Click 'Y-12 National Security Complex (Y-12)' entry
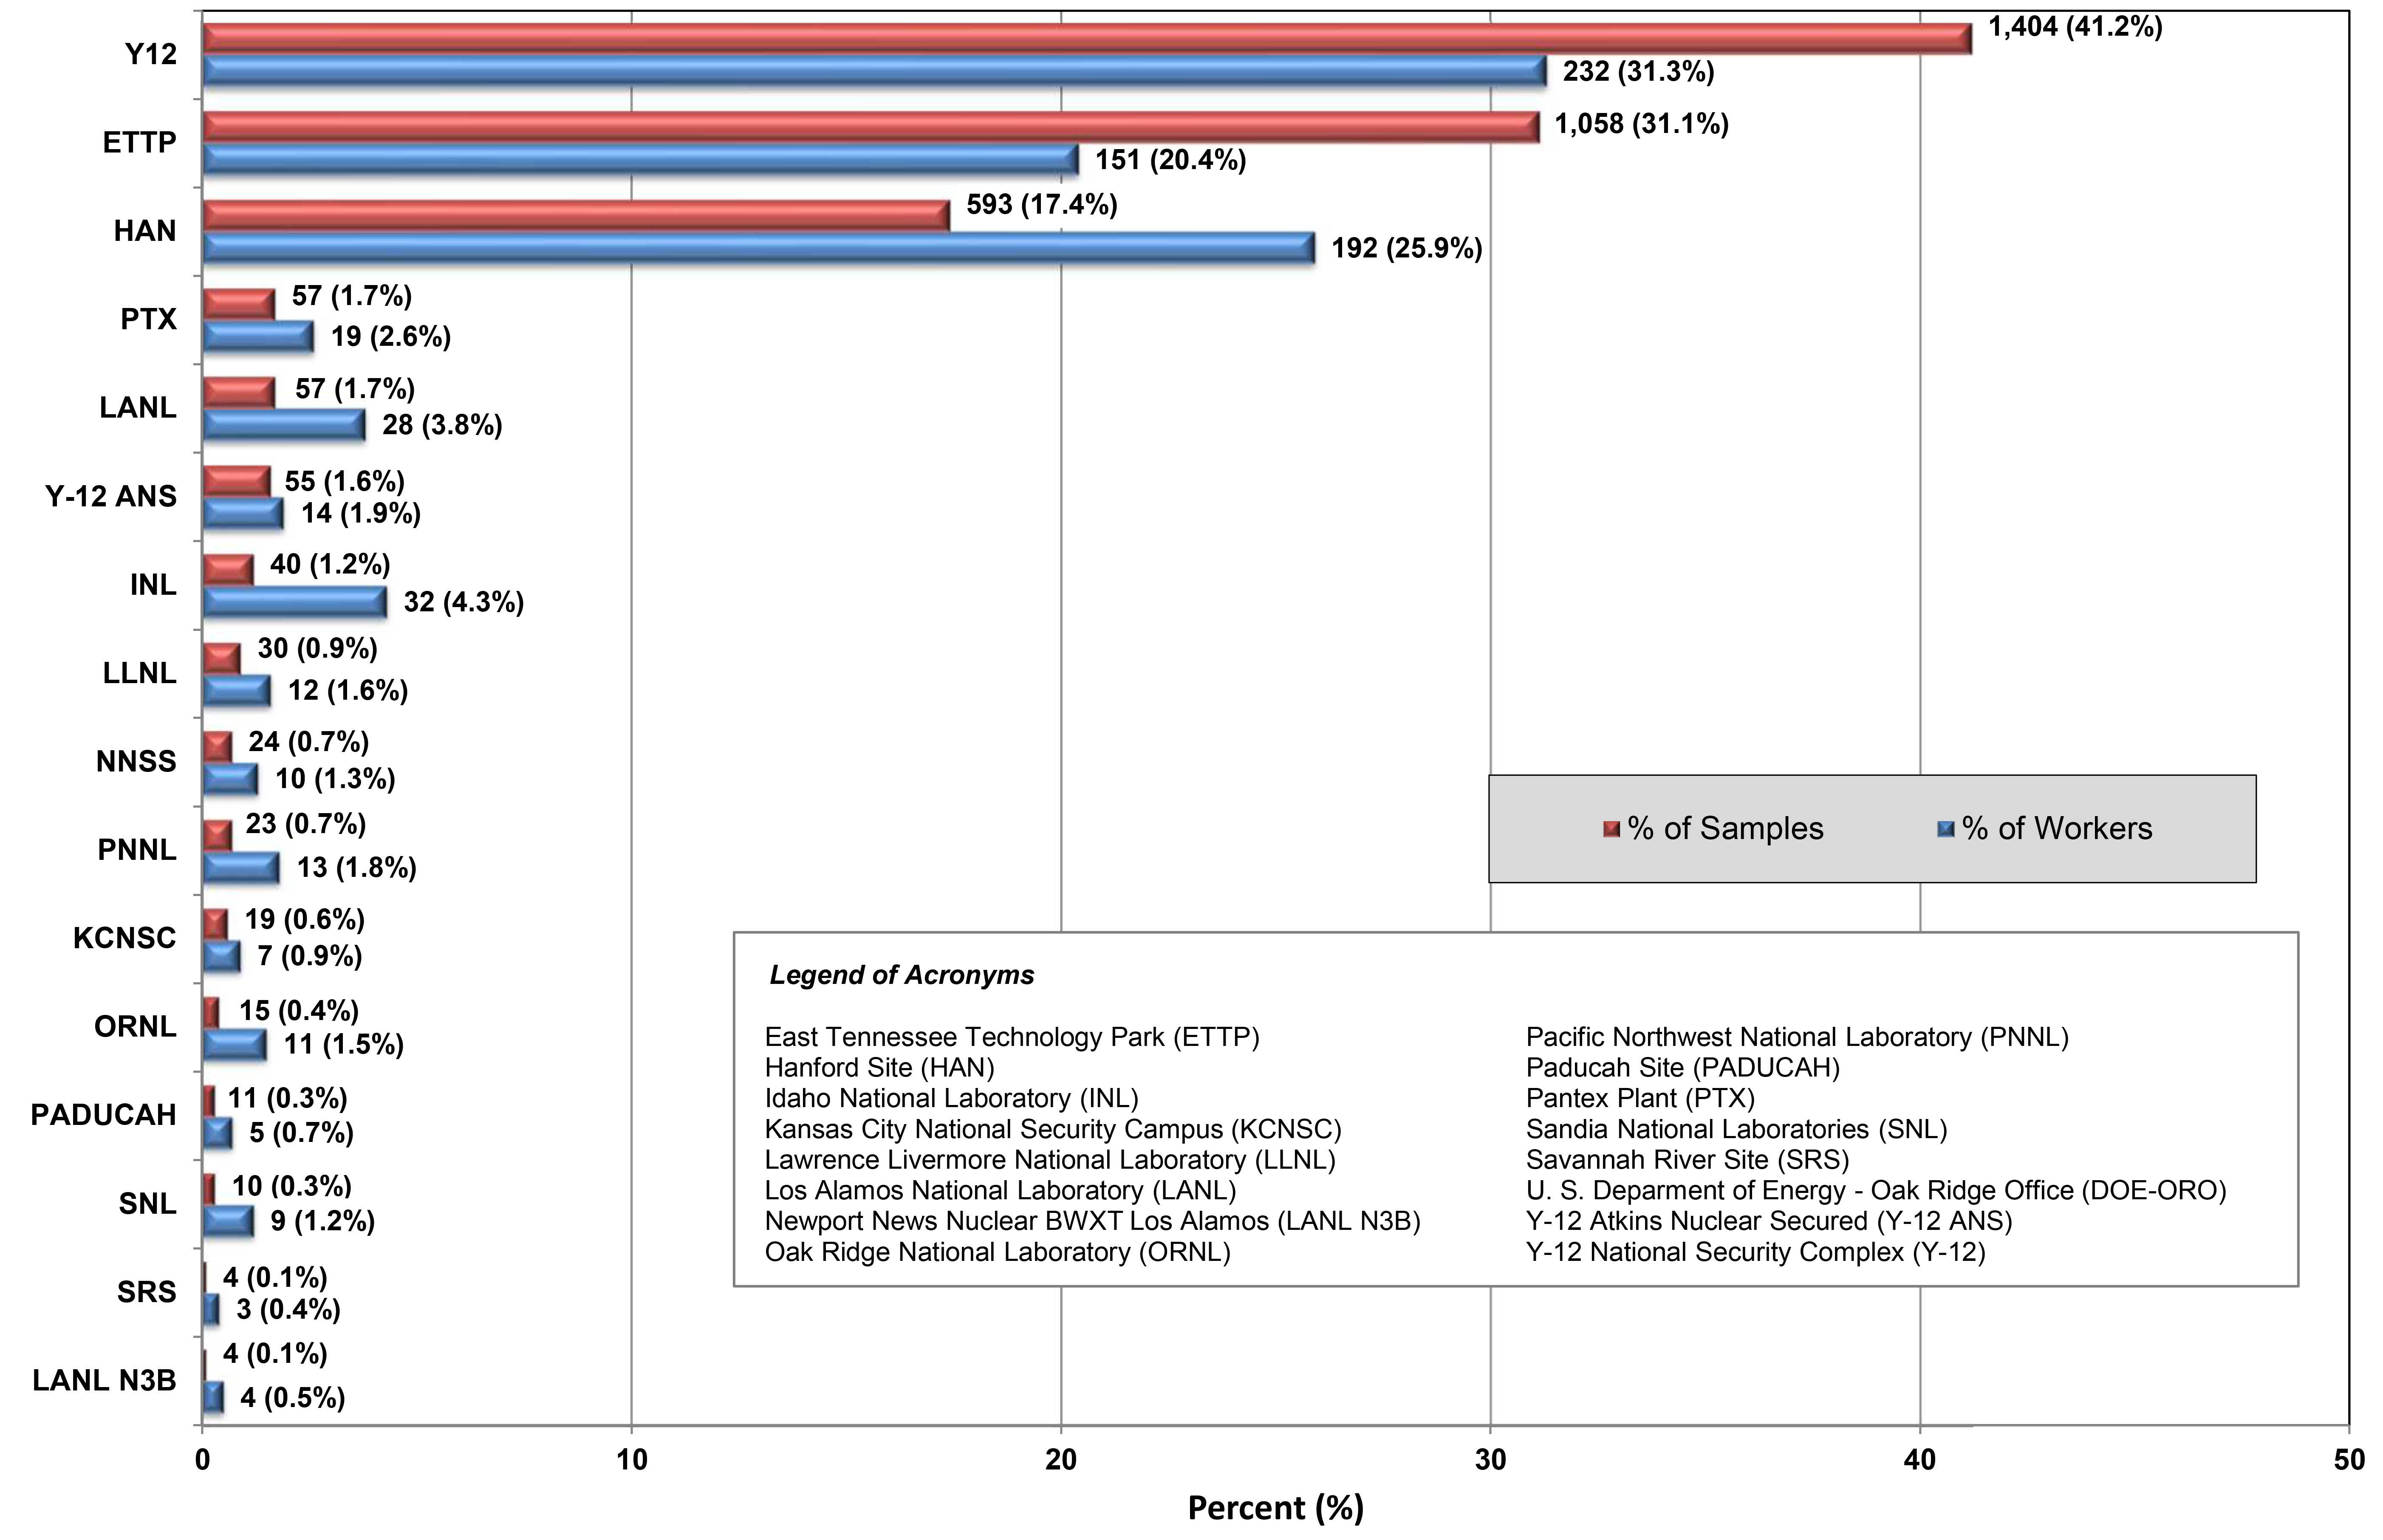This screenshot has width=2383, height=1540. pyautogui.click(x=1756, y=1253)
